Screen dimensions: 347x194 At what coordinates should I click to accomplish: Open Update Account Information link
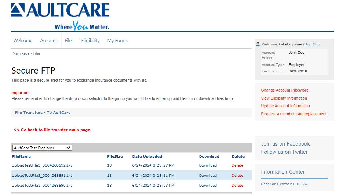click(x=285, y=106)
